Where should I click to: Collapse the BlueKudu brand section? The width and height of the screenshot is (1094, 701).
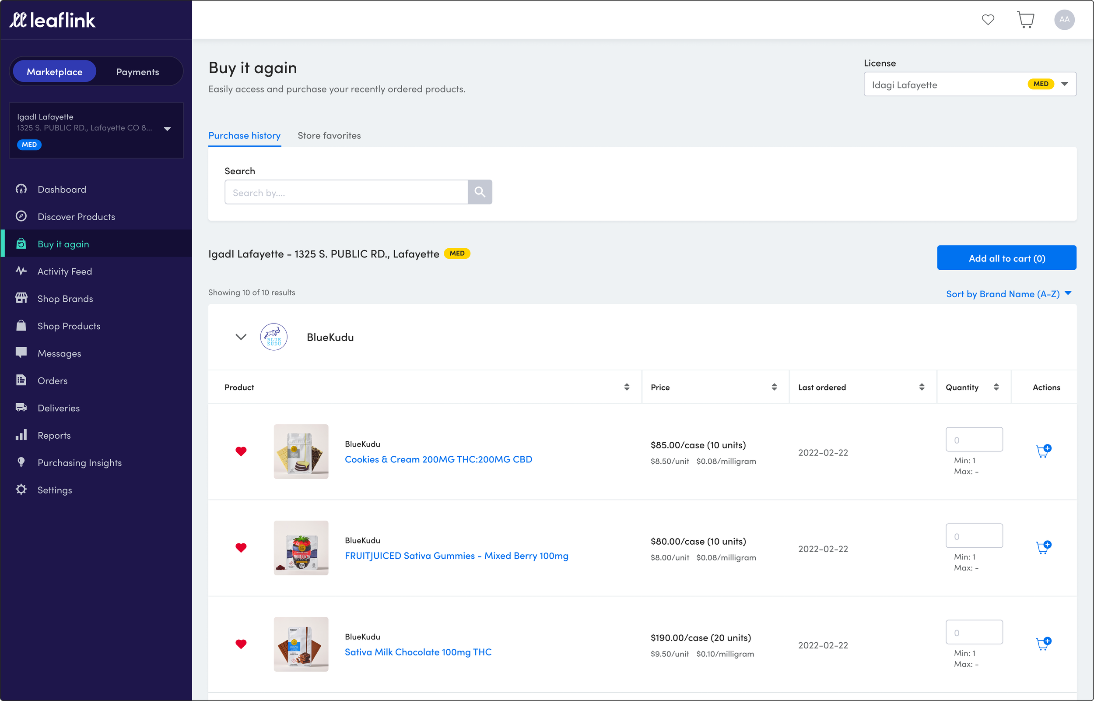tap(241, 337)
